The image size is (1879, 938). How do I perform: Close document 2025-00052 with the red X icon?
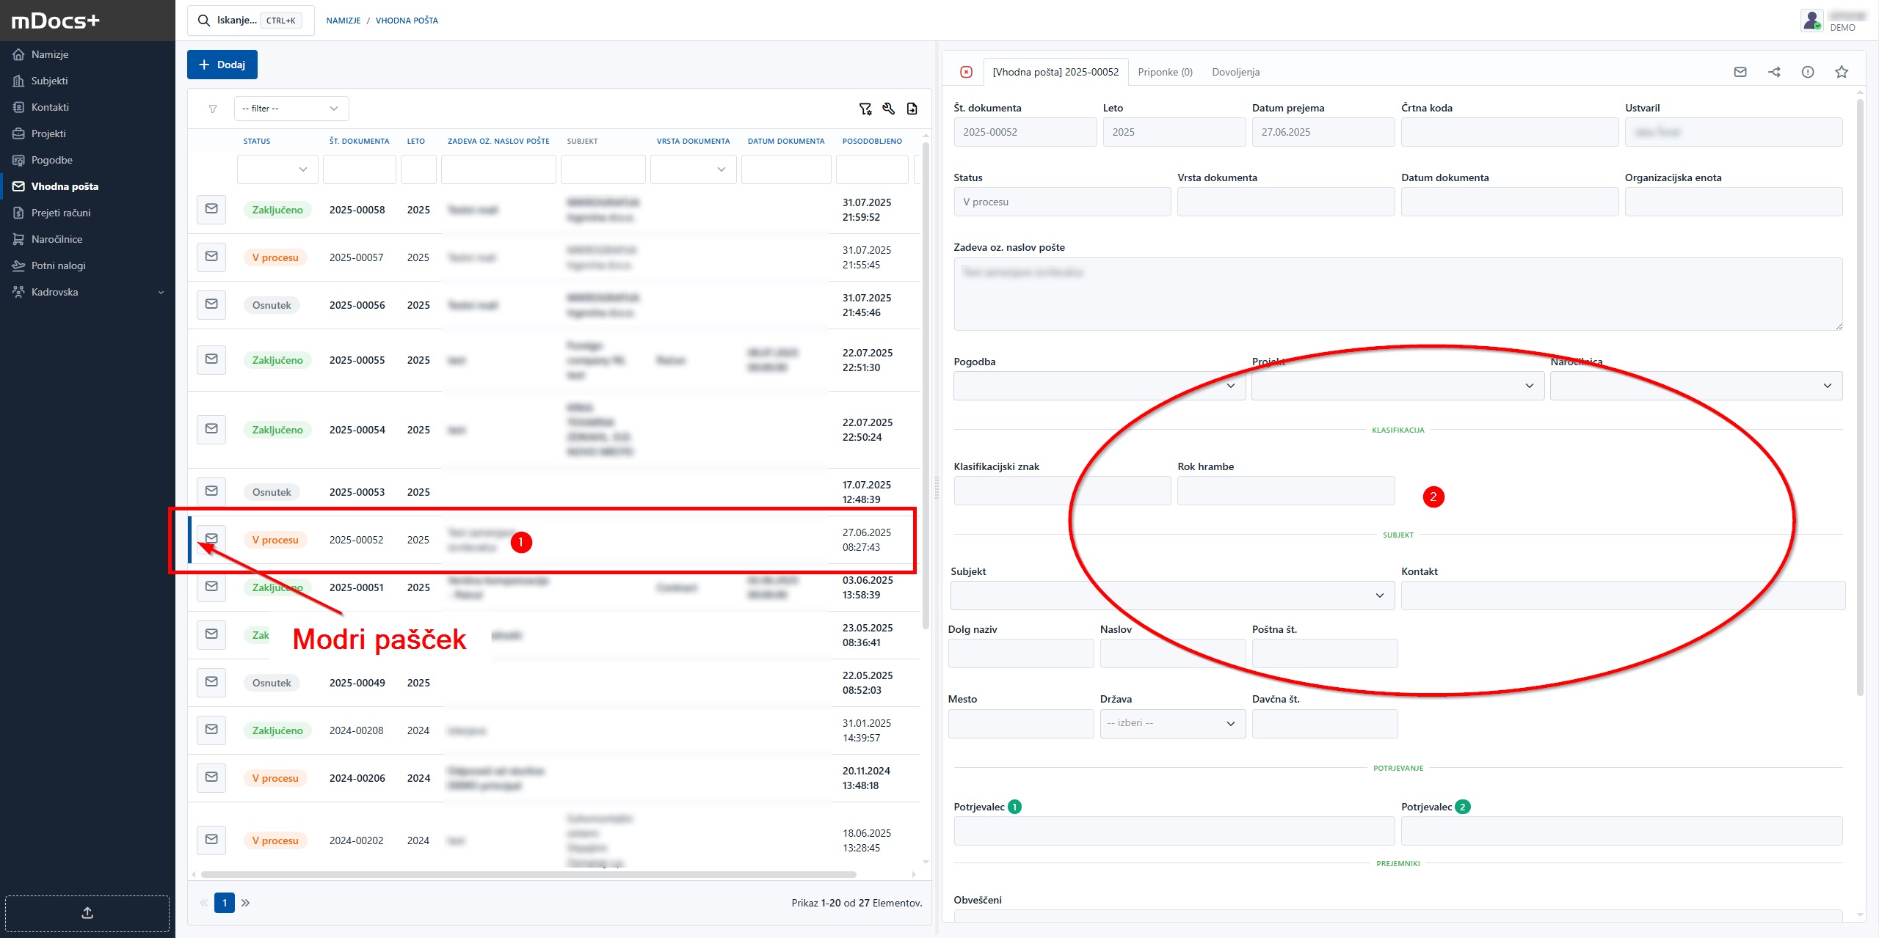pos(966,72)
